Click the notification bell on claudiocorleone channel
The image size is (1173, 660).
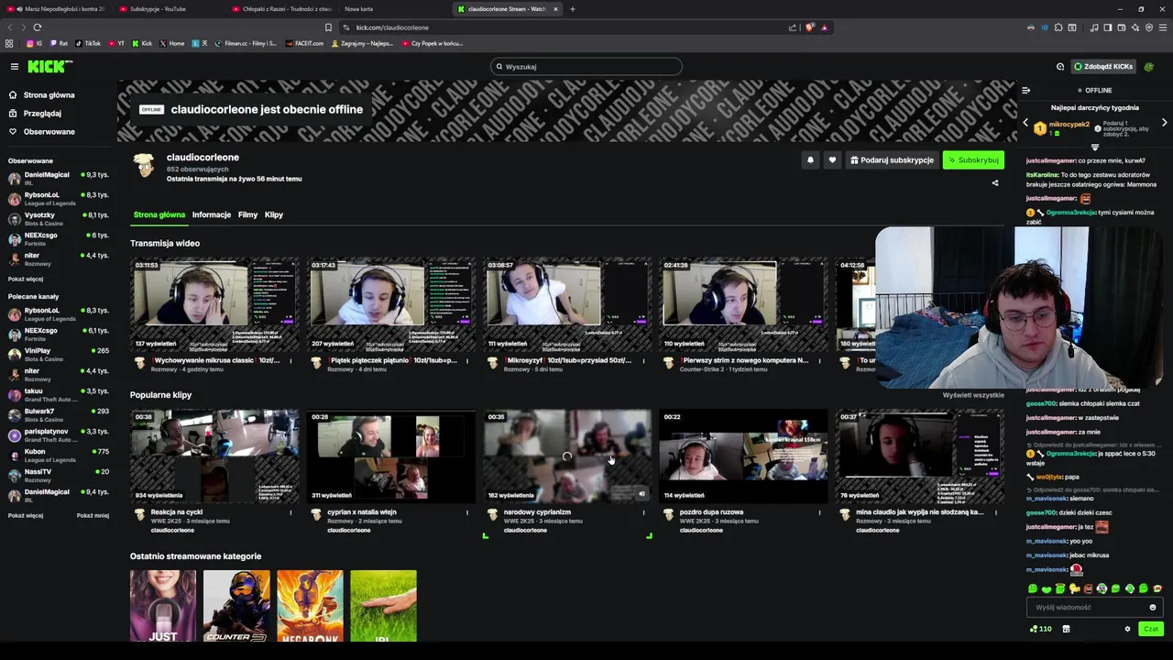[810, 159]
